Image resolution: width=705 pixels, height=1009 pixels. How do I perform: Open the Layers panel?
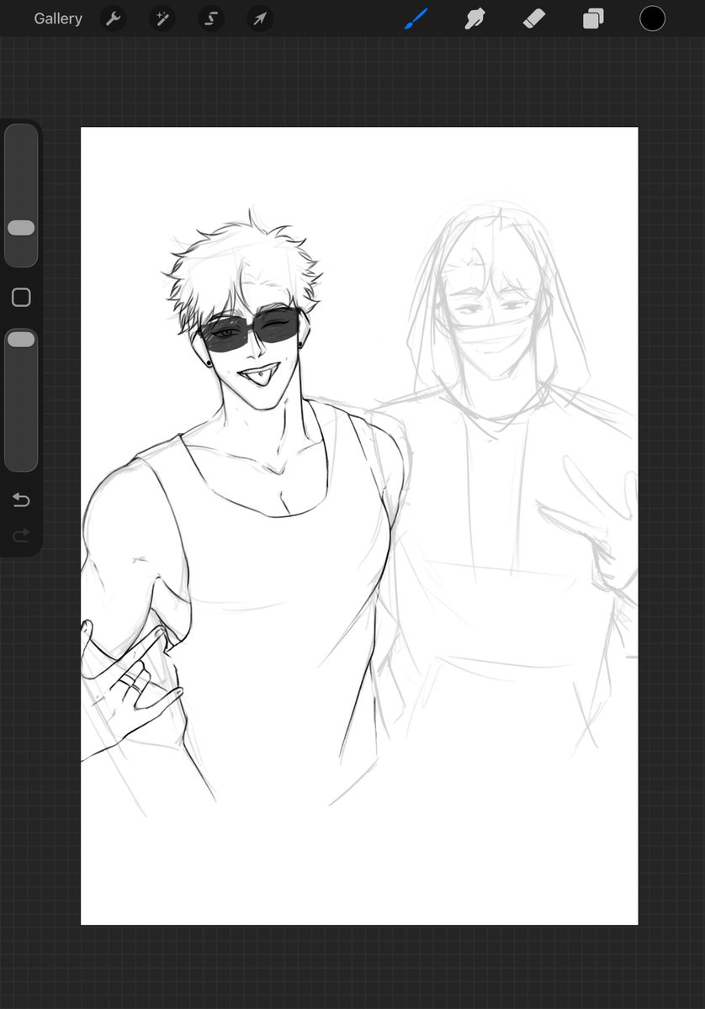pyautogui.click(x=593, y=18)
